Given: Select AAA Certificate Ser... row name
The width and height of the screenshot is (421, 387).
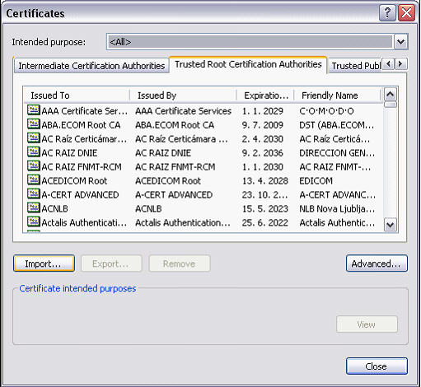Looking at the screenshot, I should (x=85, y=111).
